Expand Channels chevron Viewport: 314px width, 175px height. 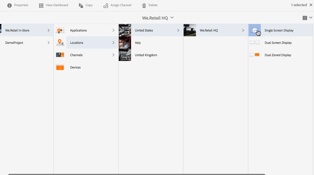pos(113,55)
